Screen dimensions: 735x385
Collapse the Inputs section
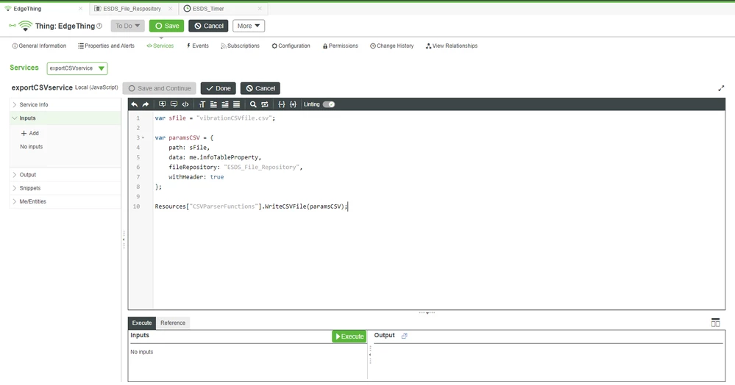(x=65, y=118)
